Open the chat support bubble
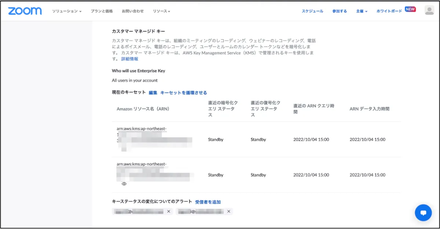The image size is (440, 229). pyautogui.click(x=423, y=213)
